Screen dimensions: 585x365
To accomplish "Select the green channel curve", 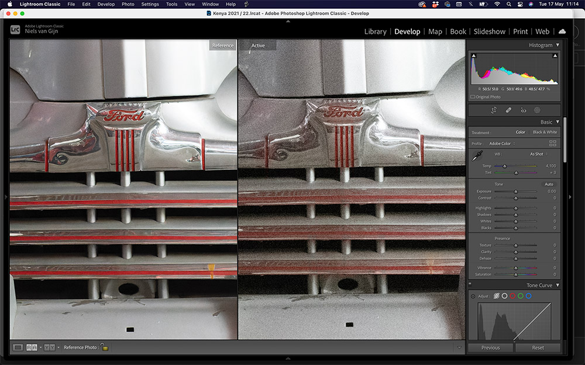I will (x=521, y=296).
